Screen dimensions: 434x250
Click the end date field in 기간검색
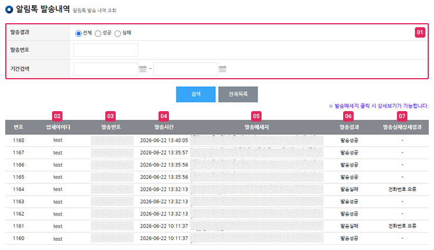coord(185,69)
